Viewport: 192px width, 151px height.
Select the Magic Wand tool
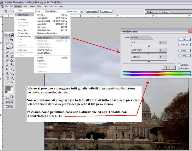point(12,43)
